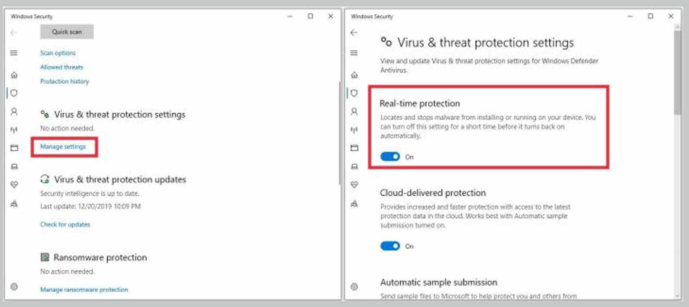Open Device performance & health icon in right window
The height and width of the screenshot is (307, 689).
coord(354,185)
